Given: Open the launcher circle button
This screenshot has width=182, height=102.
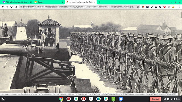Looking at the screenshot, I should click(3, 99).
